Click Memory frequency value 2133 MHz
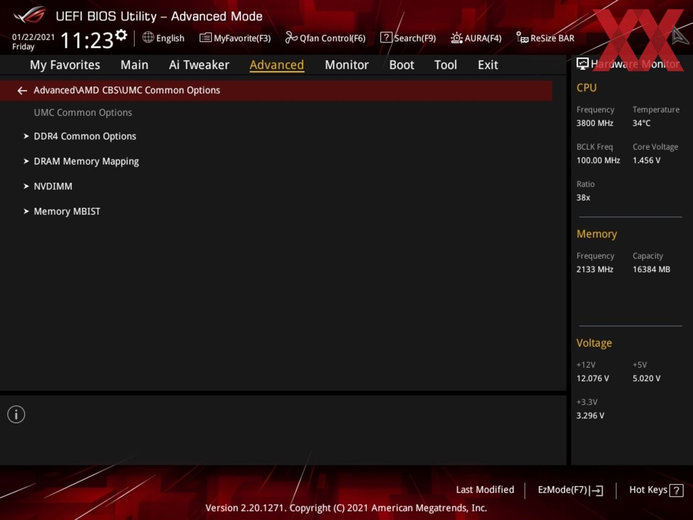 point(595,269)
